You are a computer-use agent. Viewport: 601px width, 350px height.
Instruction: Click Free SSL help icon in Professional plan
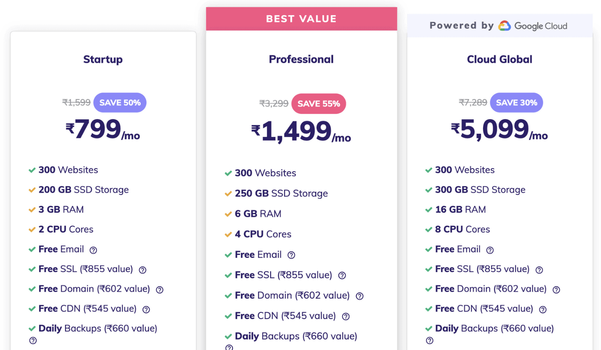pos(342,275)
